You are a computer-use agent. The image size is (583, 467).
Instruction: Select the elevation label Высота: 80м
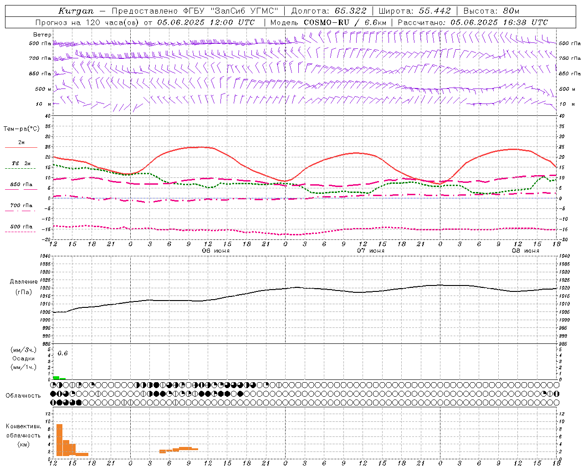[x=491, y=11]
